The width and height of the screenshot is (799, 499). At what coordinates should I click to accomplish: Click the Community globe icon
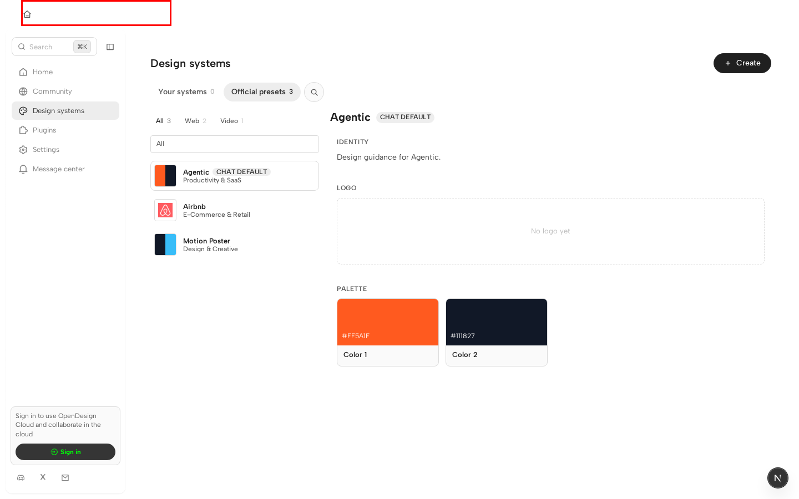[23, 91]
